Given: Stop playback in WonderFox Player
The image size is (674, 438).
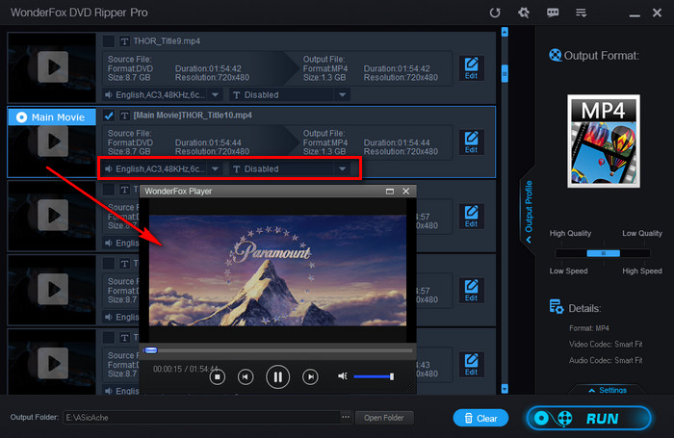Looking at the screenshot, I should click(217, 377).
